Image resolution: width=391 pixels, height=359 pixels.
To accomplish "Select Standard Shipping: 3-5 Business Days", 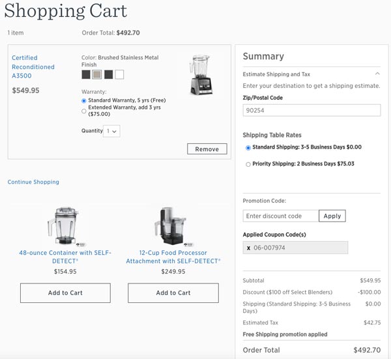I will point(248,148).
